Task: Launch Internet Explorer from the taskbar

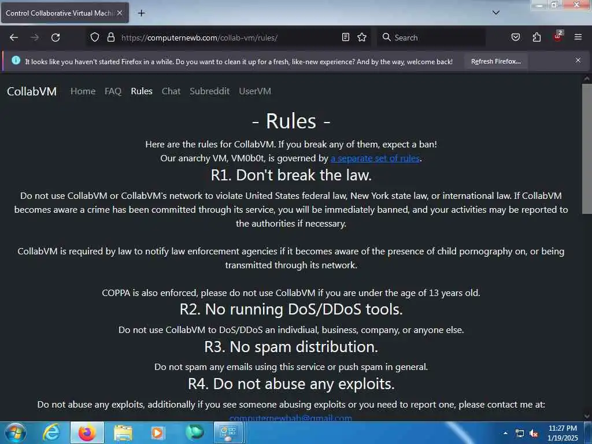Action: (51, 432)
